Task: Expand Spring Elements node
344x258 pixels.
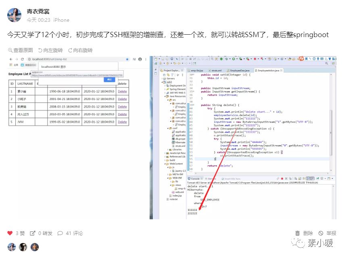Action: [165, 89]
